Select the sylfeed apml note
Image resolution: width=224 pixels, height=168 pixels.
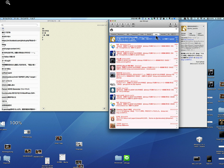(20, 73)
